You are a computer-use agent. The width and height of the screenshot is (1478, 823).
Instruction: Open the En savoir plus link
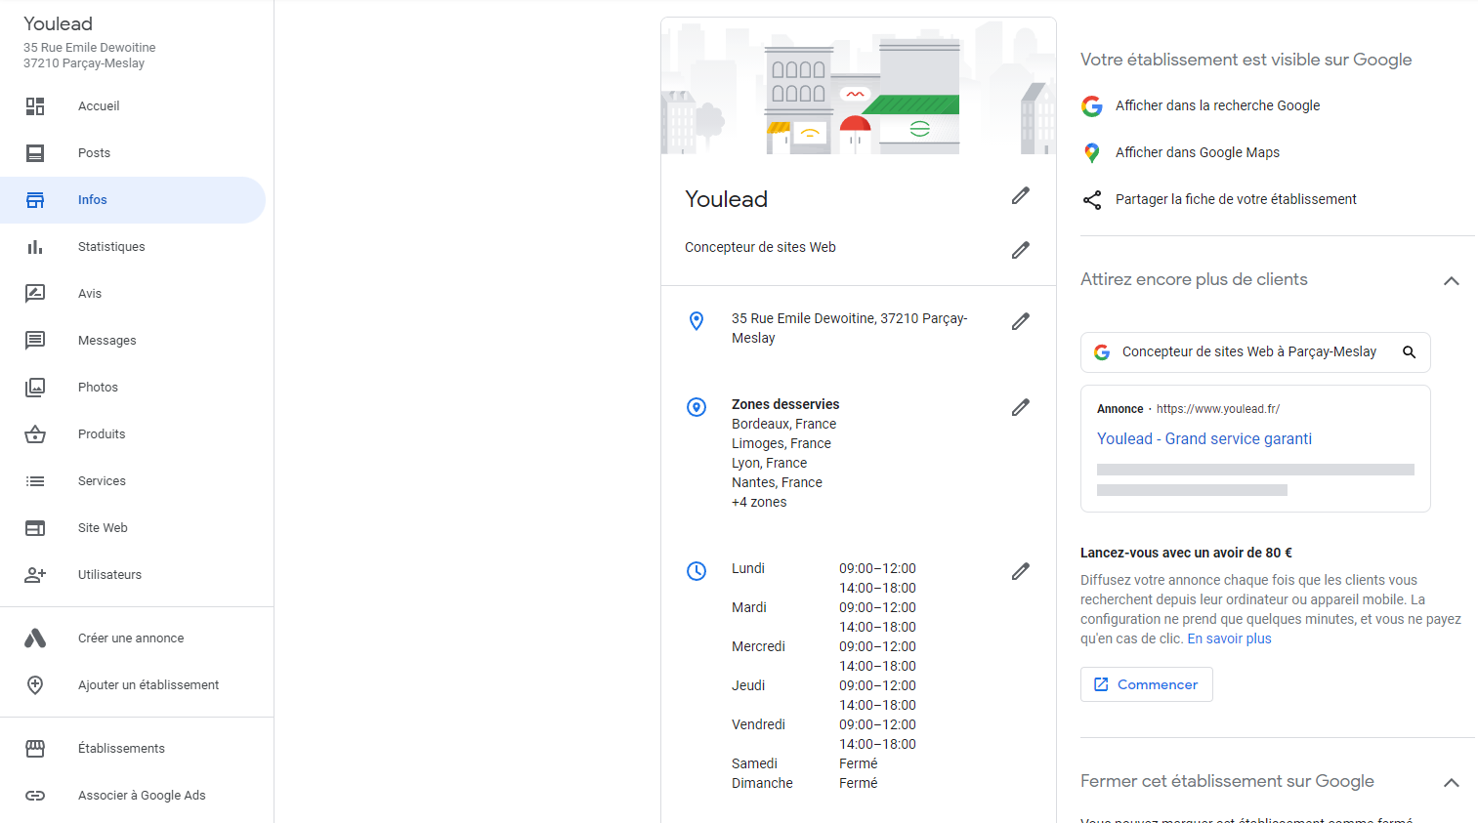[1229, 638]
